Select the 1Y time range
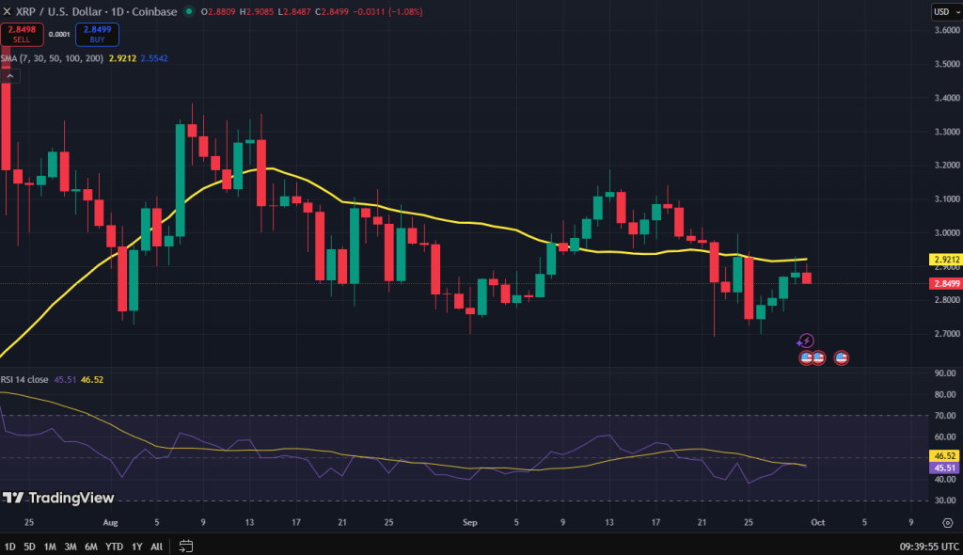The width and height of the screenshot is (963, 555). tap(137, 546)
